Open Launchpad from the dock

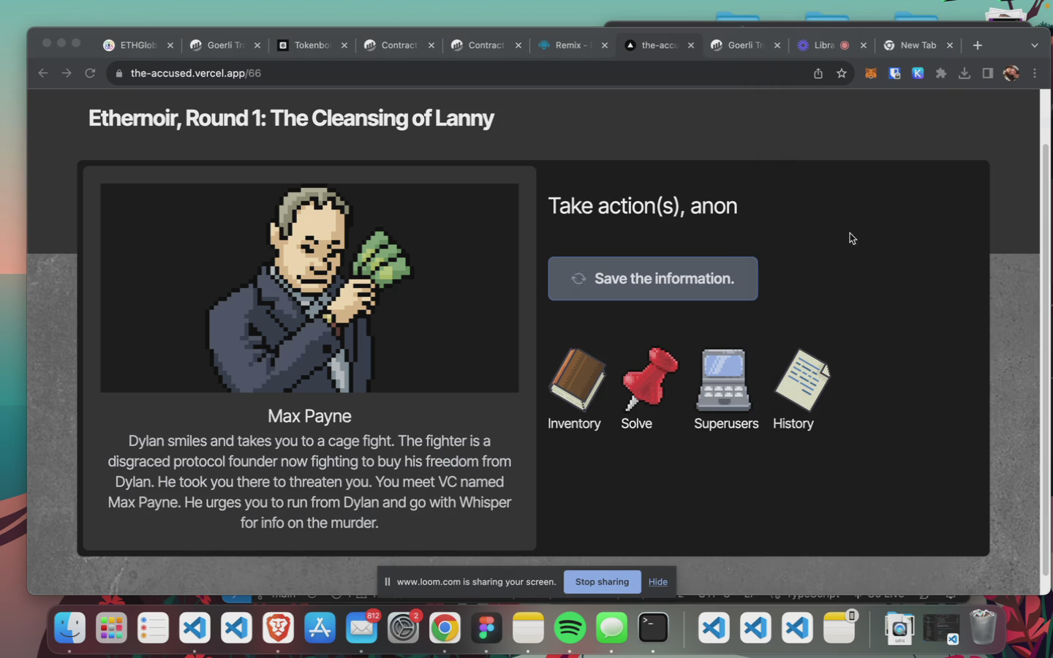(x=111, y=628)
